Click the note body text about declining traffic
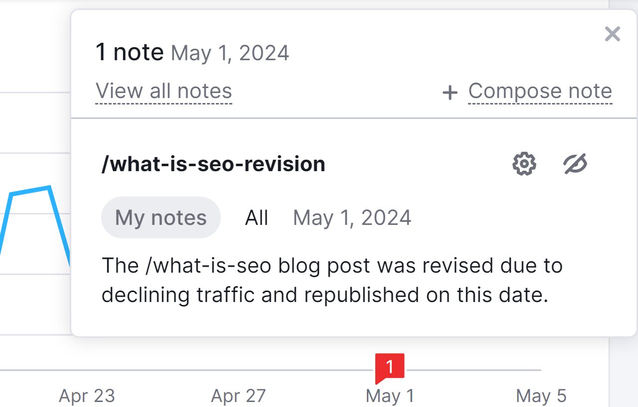The image size is (638, 407). (x=331, y=280)
